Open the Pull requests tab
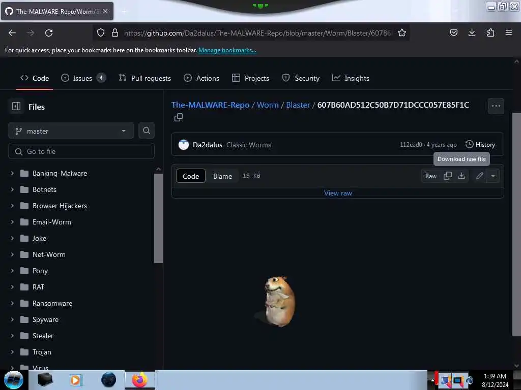The width and height of the screenshot is (521, 390). [145, 78]
